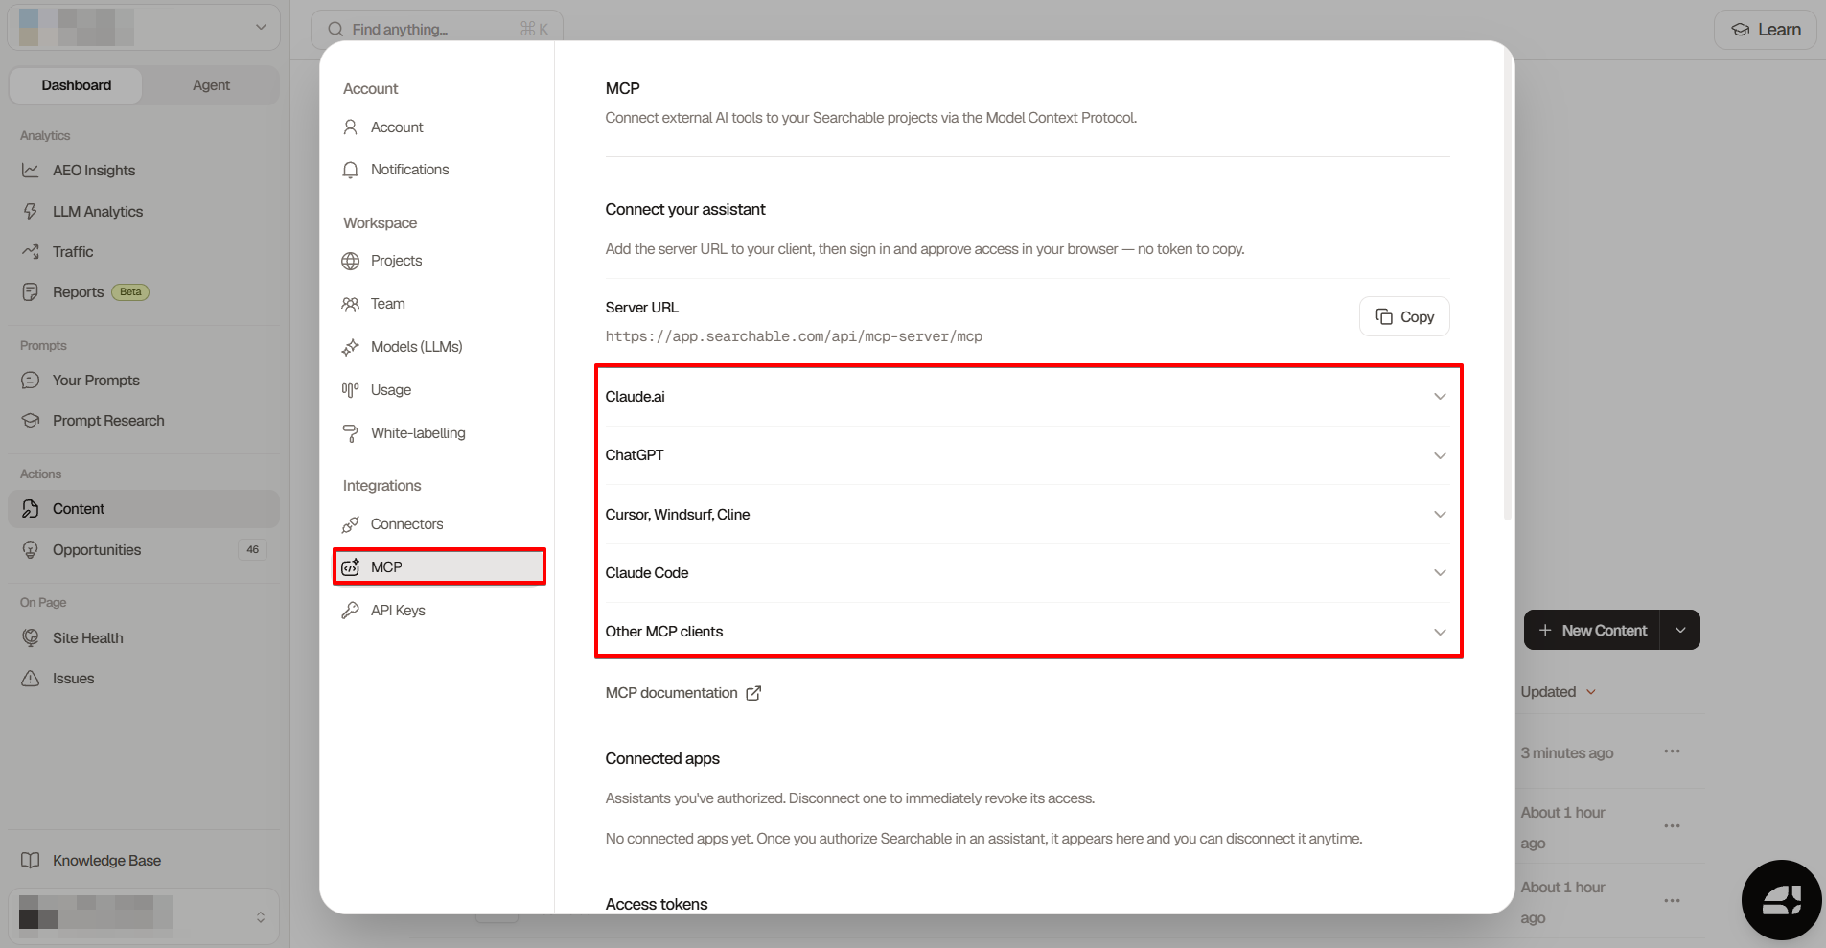Click the API Keys key icon
The width and height of the screenshot is (1826, 948).
[351, 611]
